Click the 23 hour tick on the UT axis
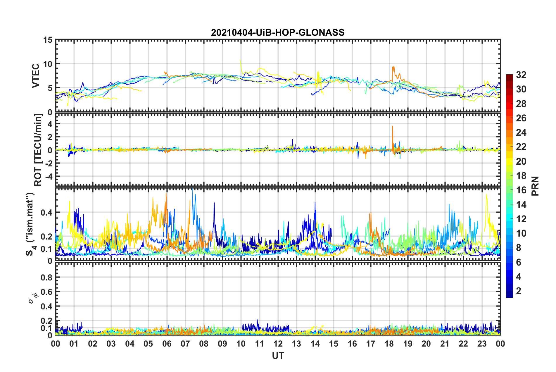 [482, 344]
